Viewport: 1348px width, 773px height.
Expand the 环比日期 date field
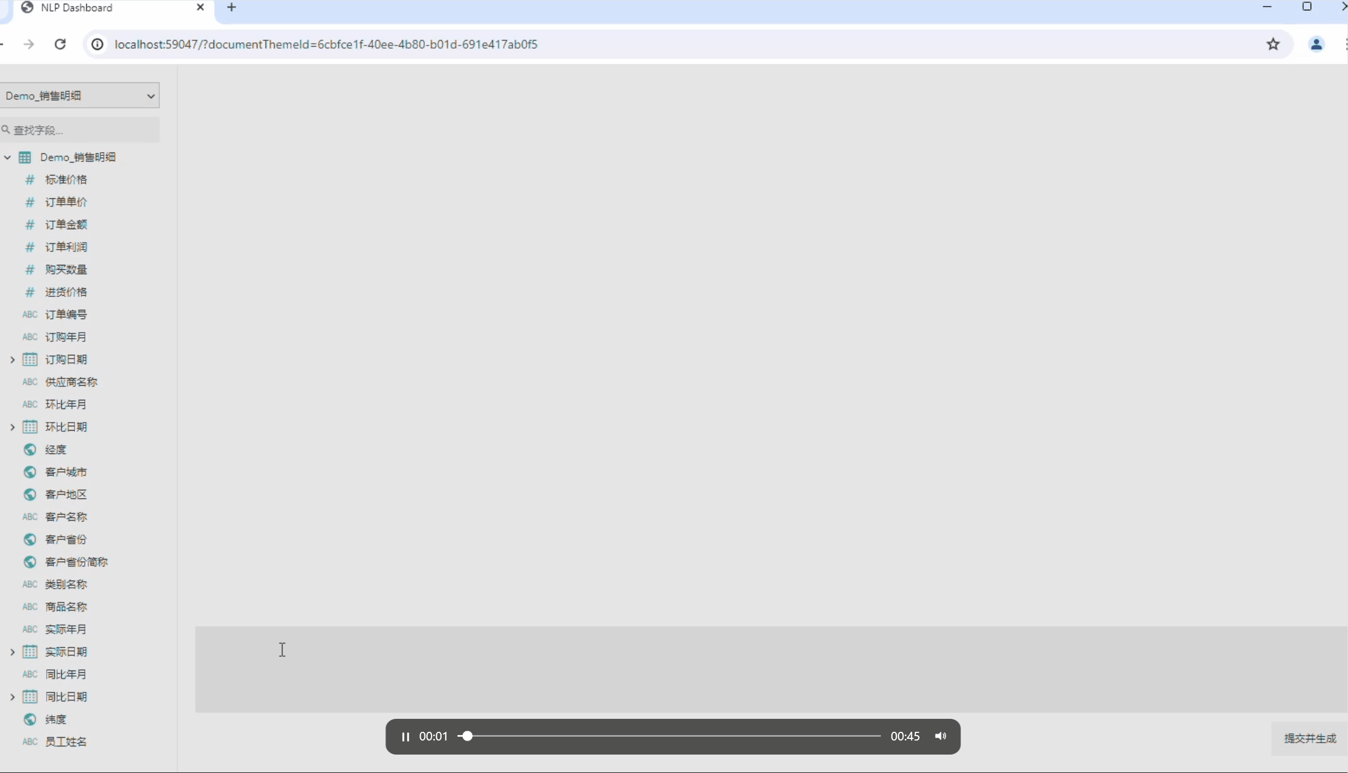[12, 427]
